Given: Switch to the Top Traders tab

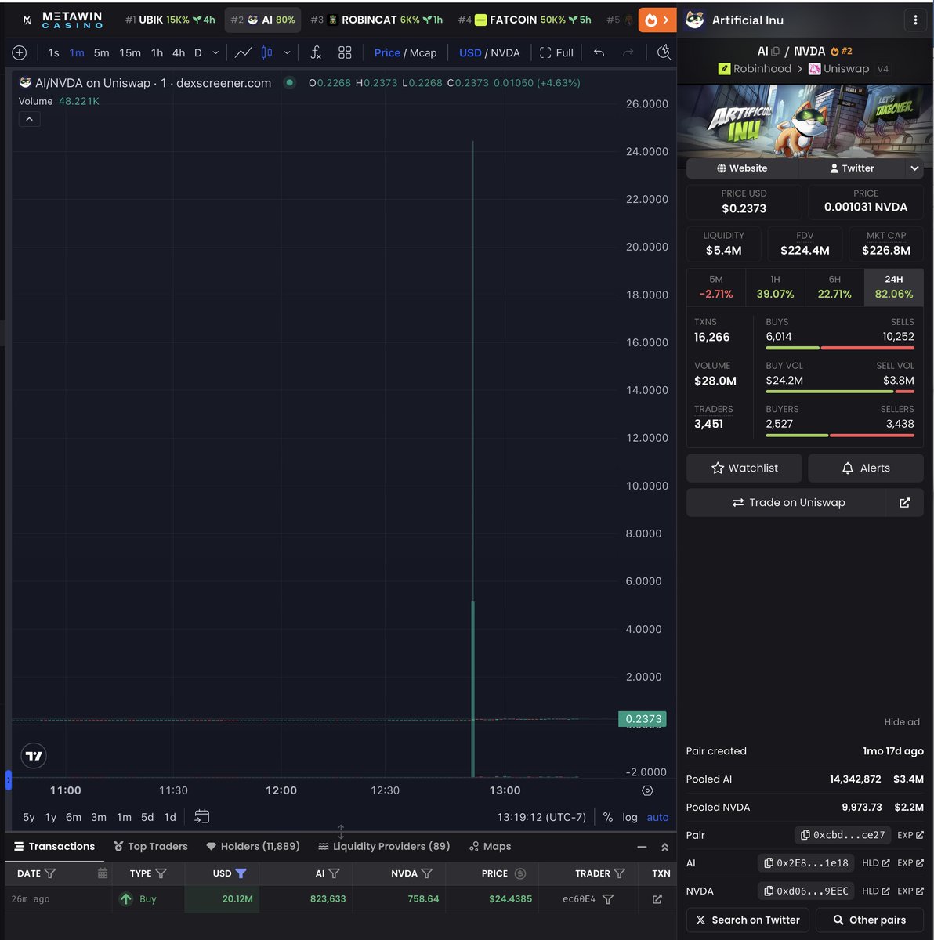Looking at the screenshot, I should 150,846.
